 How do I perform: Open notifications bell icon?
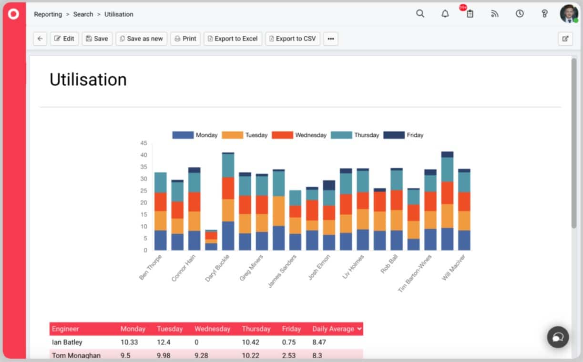tap(445, 14)
